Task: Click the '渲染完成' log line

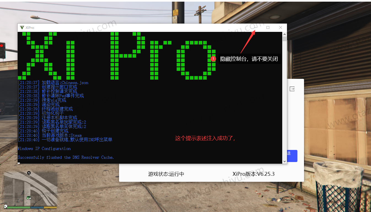Action: click(39, 105)
